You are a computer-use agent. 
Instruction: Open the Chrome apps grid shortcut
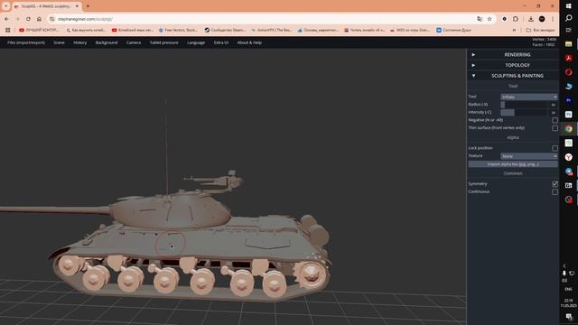(7, 30)
